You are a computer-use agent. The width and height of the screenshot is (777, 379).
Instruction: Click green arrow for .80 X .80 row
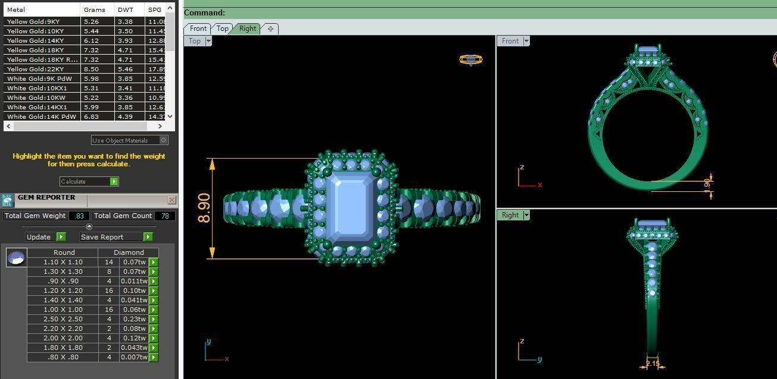tap(154, 357)
